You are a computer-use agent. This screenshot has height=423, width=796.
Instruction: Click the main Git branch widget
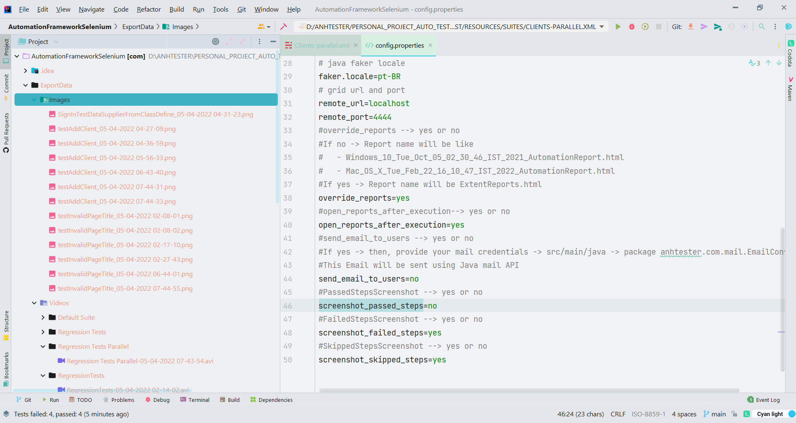pos(715,414)
